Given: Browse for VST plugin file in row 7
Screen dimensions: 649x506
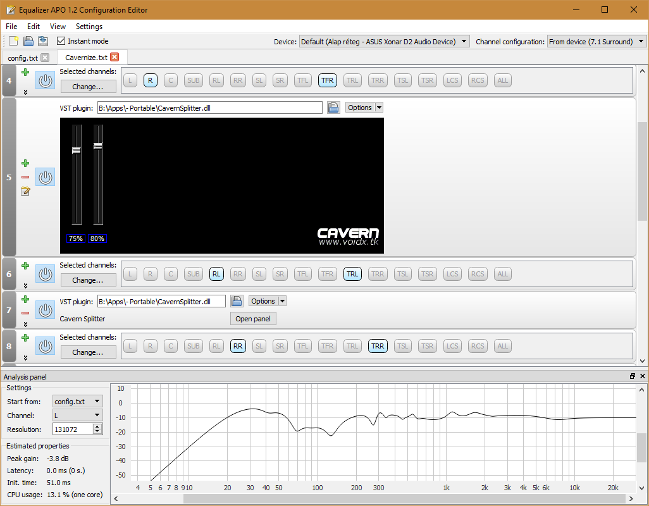Looking at the screenshot, I should 237,301.
